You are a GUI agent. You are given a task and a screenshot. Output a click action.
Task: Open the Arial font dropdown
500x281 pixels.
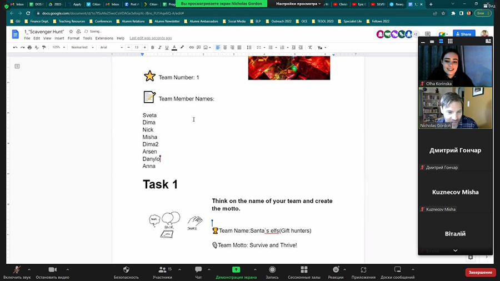pos(111,47)
